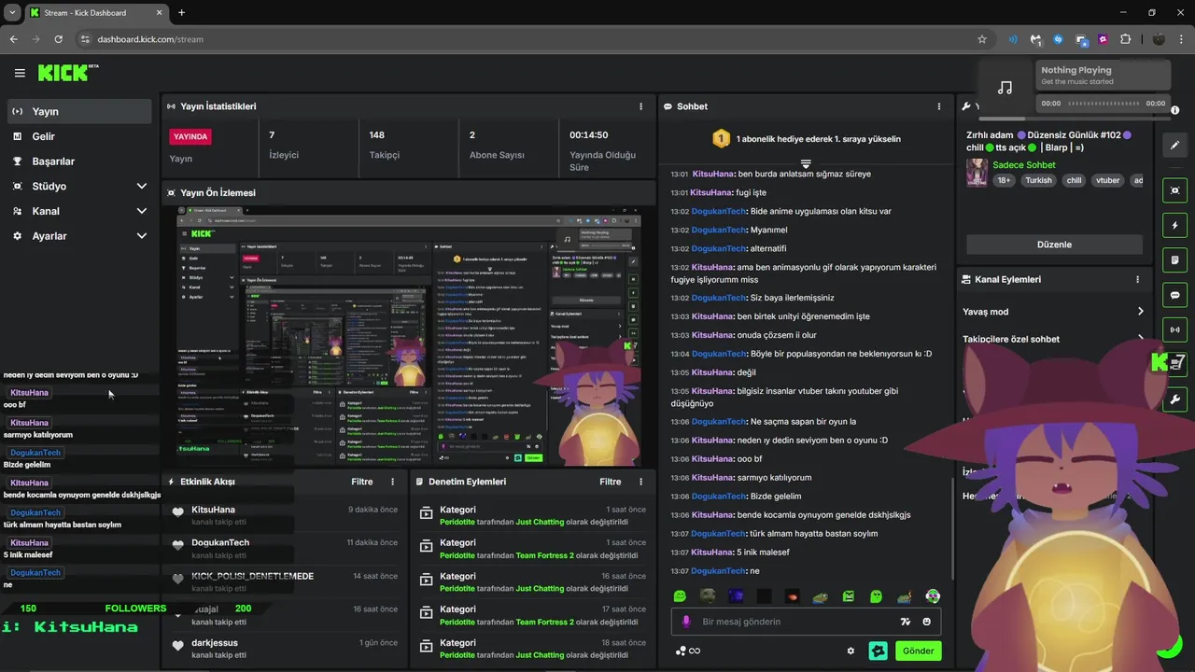Open Denetim Eylemleri three-dot menu
This screenshot has width=1195, height=672.
tap(640, 482)
